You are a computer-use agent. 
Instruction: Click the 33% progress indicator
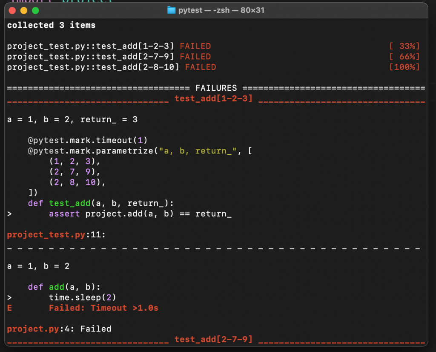click(404, 46)
